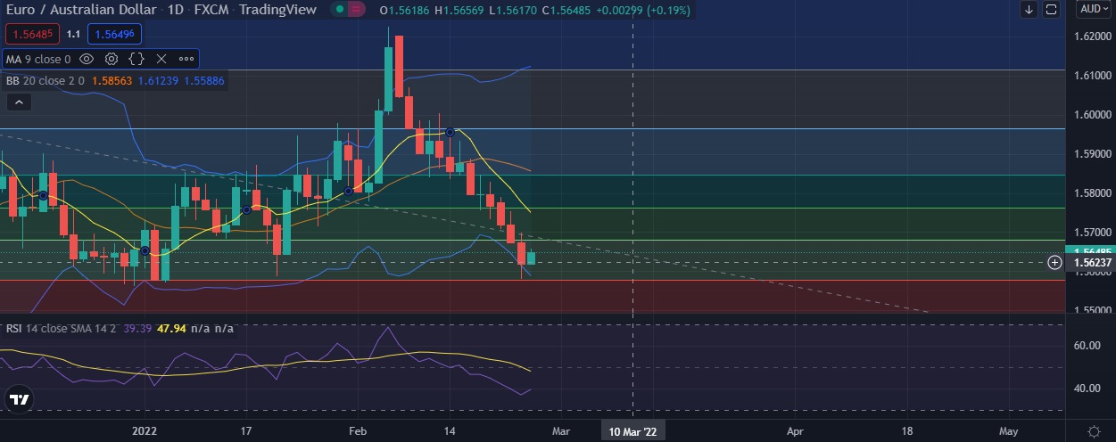The image size is (1116, 442).
Task: Collapse the indicator legend with the arrow
Action: pyautogui.click(x=18, y=102)
